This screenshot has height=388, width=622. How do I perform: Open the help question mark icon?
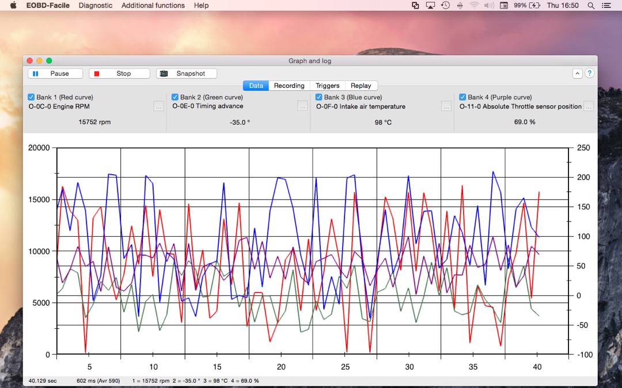click(589, 74)
